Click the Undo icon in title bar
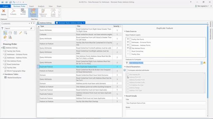This screenshot has height=119, width=213. (14, 2)
